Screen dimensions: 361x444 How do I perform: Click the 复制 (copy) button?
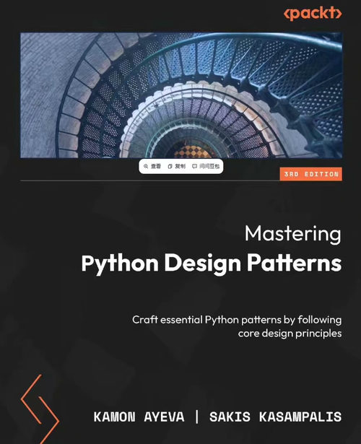point(177,166)
